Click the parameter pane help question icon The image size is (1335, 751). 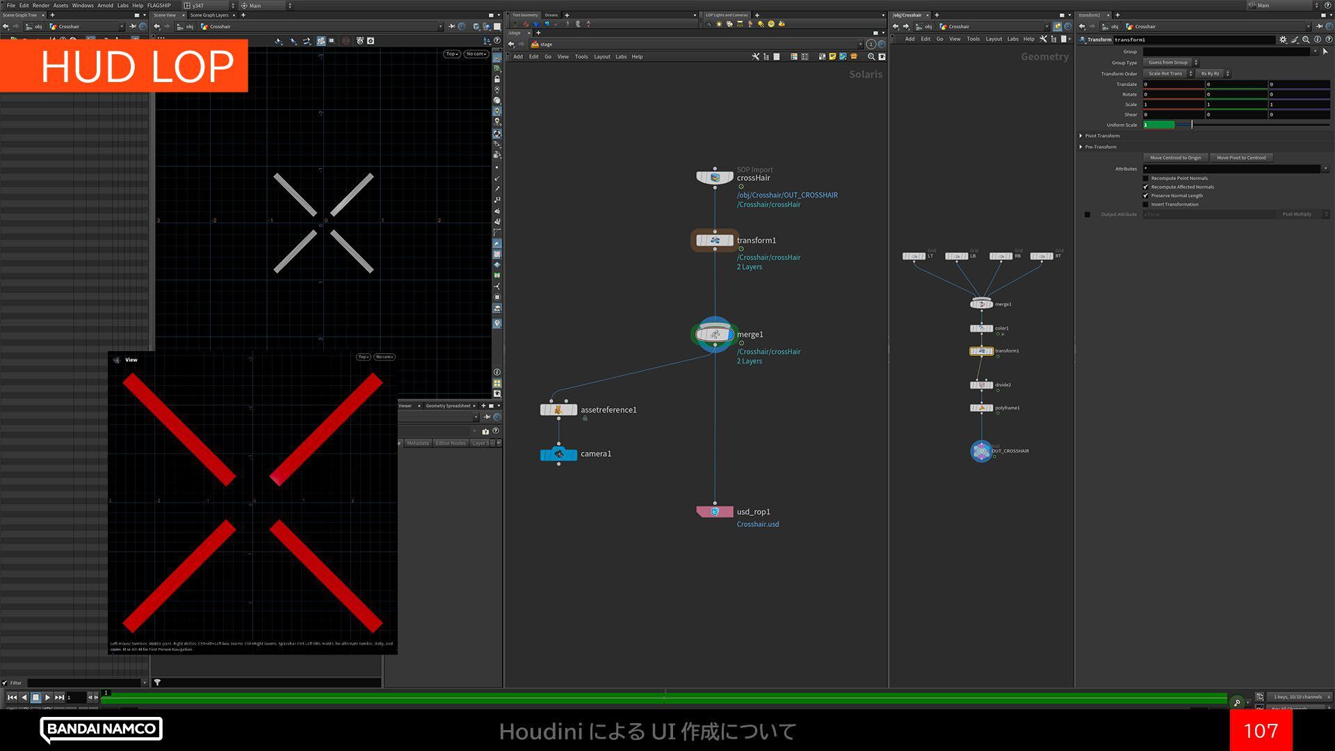tap(1329, 40)
